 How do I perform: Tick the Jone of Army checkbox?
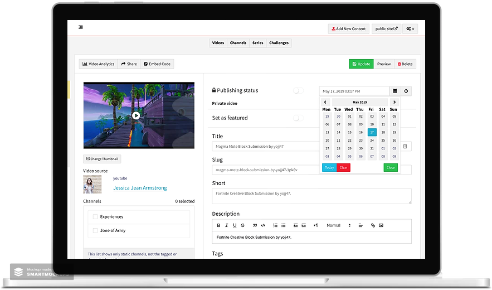95,230
